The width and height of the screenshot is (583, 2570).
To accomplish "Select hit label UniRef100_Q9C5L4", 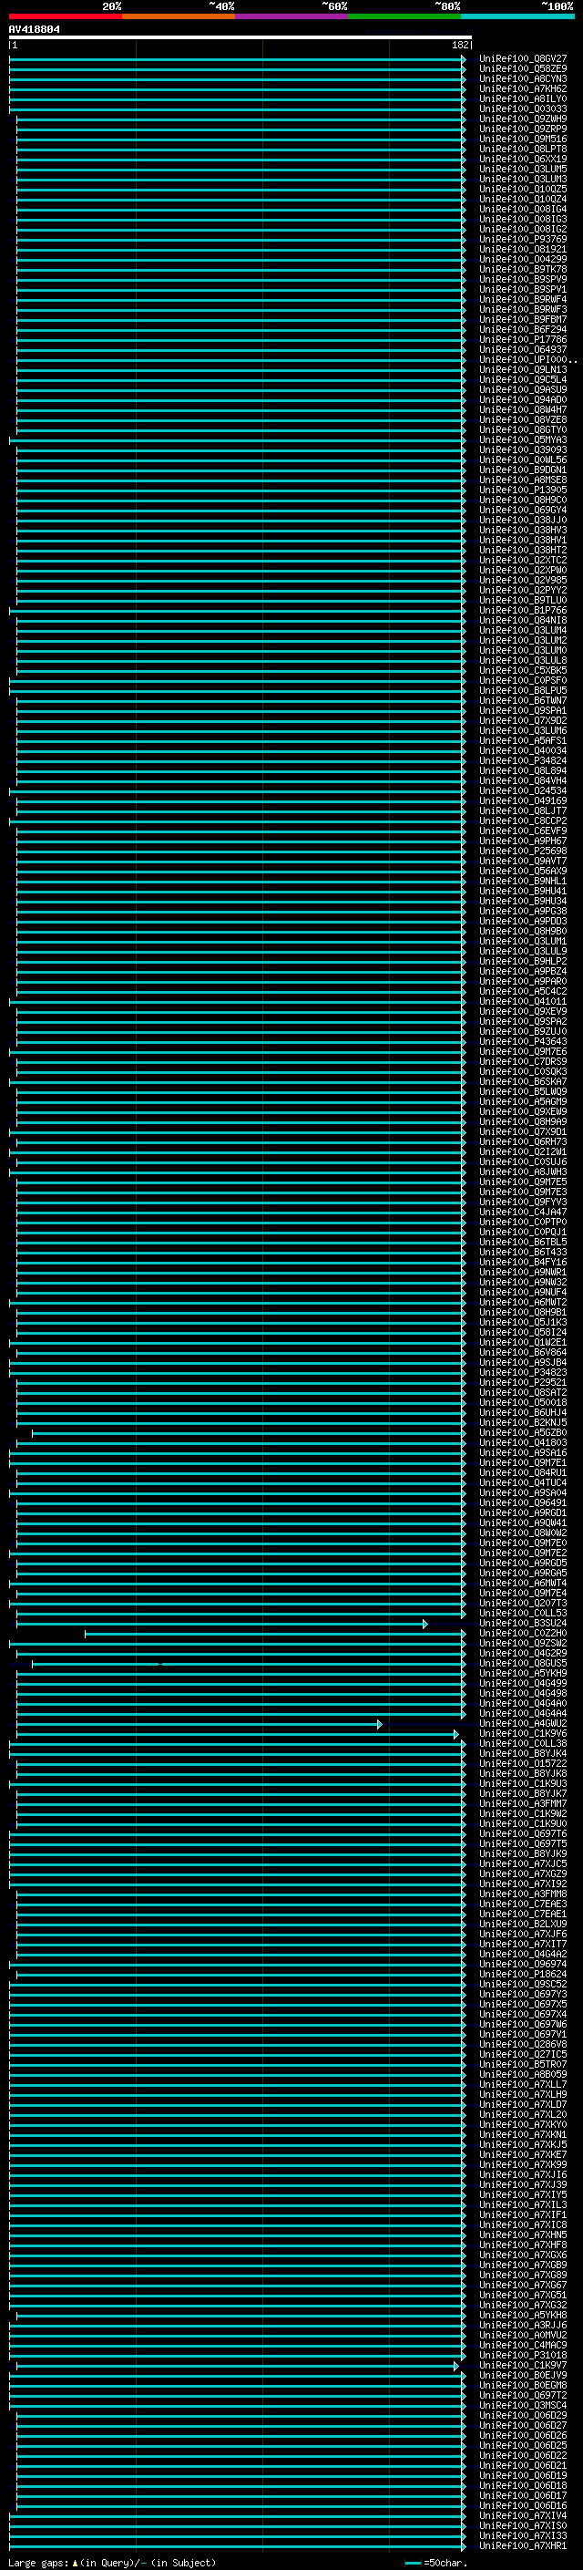I will (x=523, y=379).
